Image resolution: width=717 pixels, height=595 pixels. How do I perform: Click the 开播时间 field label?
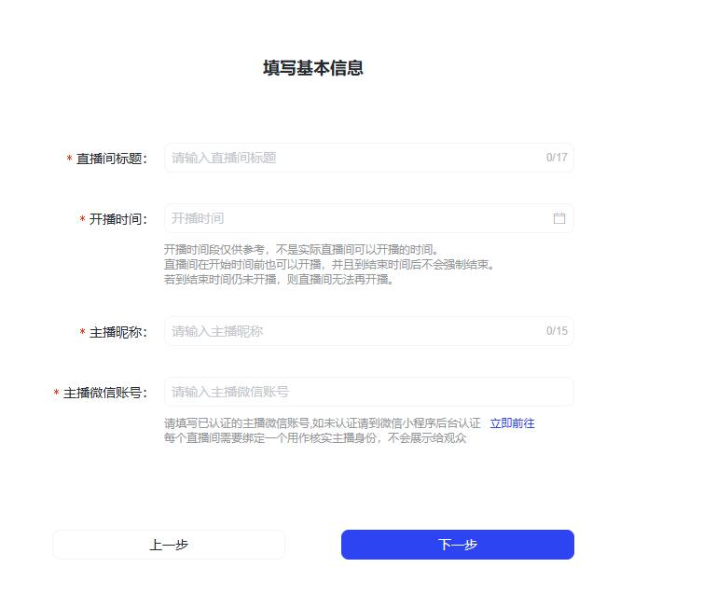(117, 219)
